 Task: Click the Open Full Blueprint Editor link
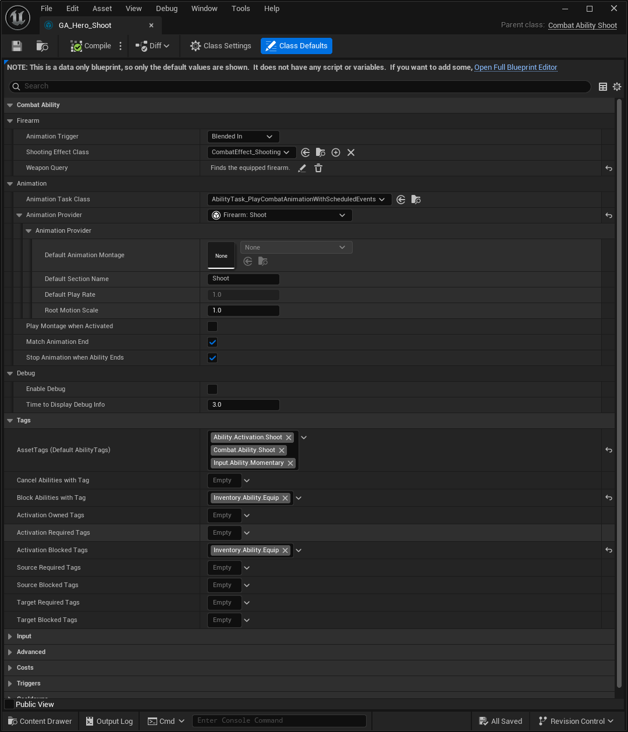tap(516, 67)
